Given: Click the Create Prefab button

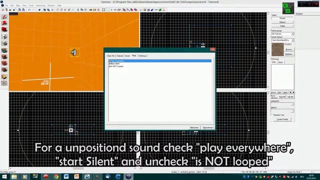Looking at the screenshot, I should tap(282, 119).
